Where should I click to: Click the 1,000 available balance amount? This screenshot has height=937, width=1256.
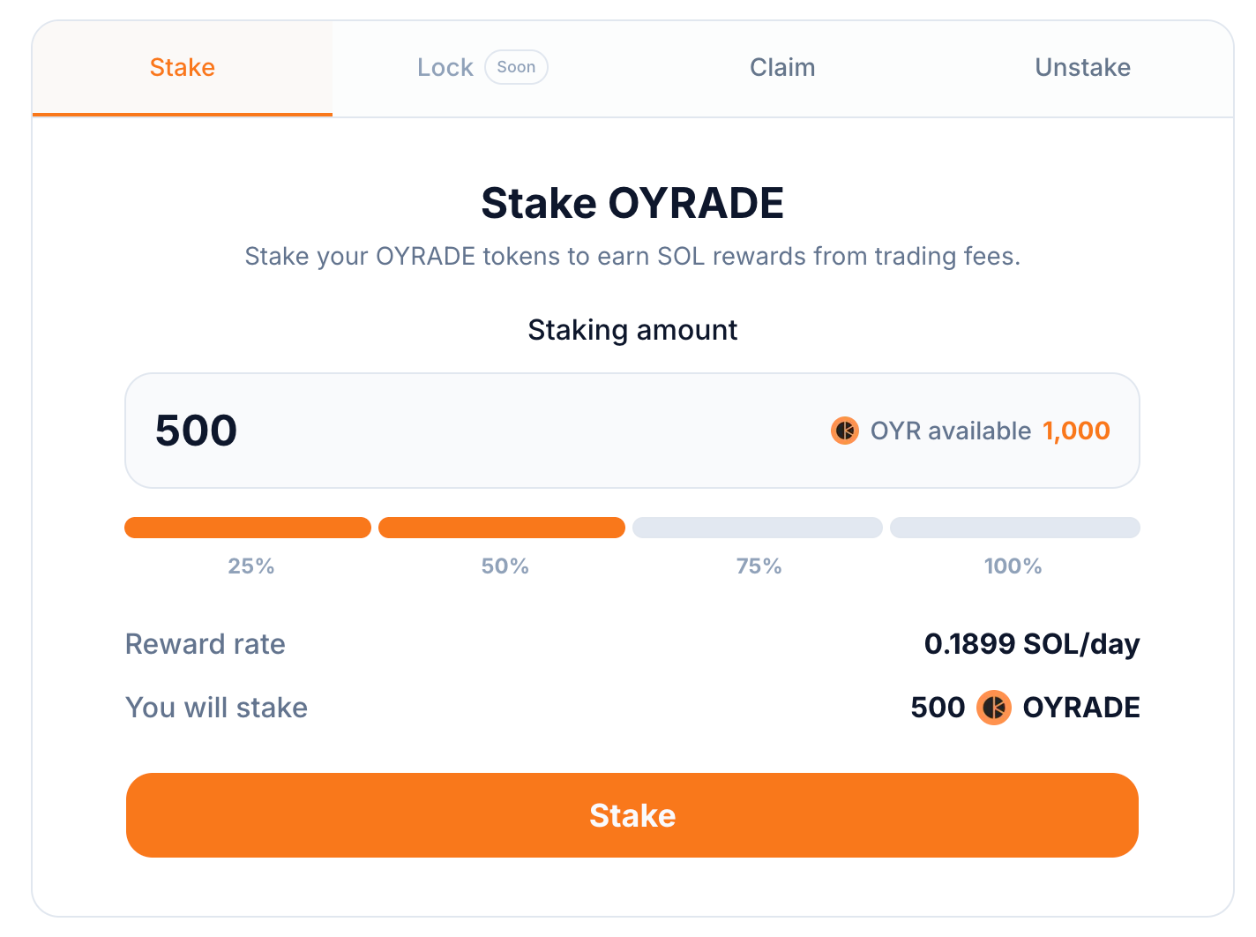pyautogui.click(x=1076, y=431)
